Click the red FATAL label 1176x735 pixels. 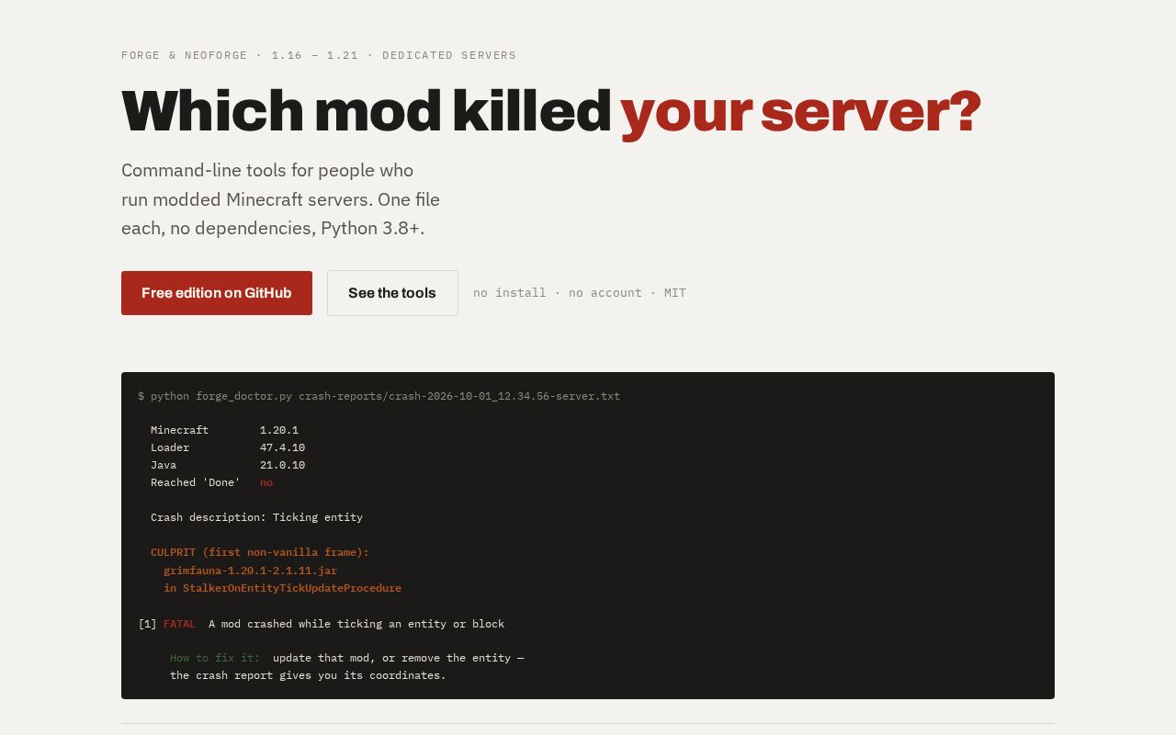pos(179,624)
